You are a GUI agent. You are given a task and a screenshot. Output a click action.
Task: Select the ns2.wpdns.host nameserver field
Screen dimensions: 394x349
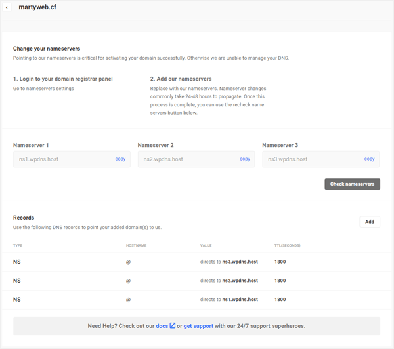pyautogui.click(x=196, y=159)
